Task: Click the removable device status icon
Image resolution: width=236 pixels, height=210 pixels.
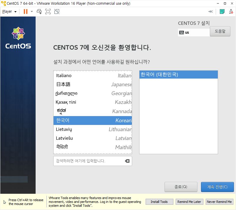Action: point(231,12)
